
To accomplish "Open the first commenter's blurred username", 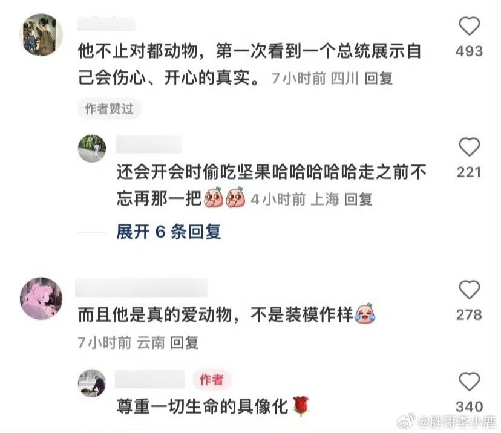I will click(106, 24).
